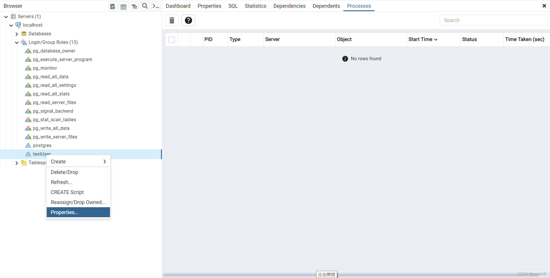
Task: Open Properties... from context menu
Action: (x=78, y=212)
